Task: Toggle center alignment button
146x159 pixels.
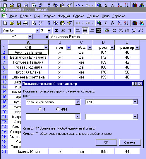Action: [85, 31]
